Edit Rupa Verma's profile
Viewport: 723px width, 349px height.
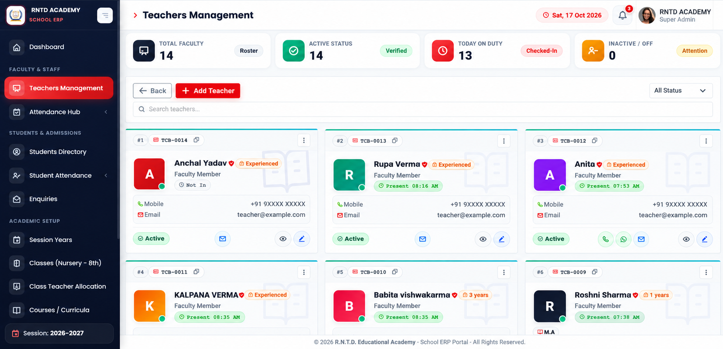click(502, 239)
